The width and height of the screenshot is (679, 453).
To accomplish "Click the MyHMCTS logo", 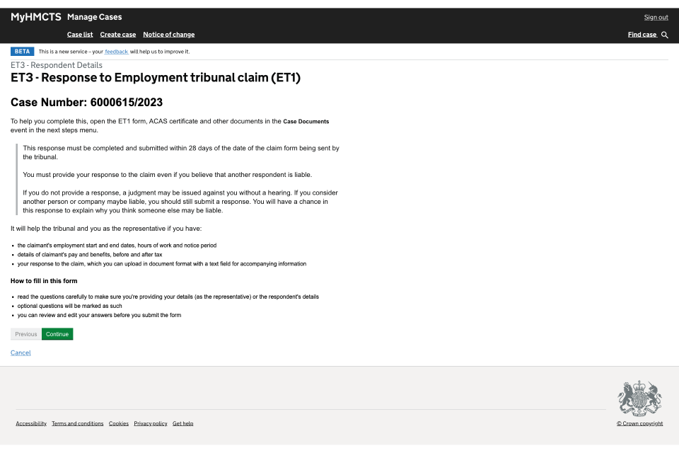I will [x=36, y=17].
